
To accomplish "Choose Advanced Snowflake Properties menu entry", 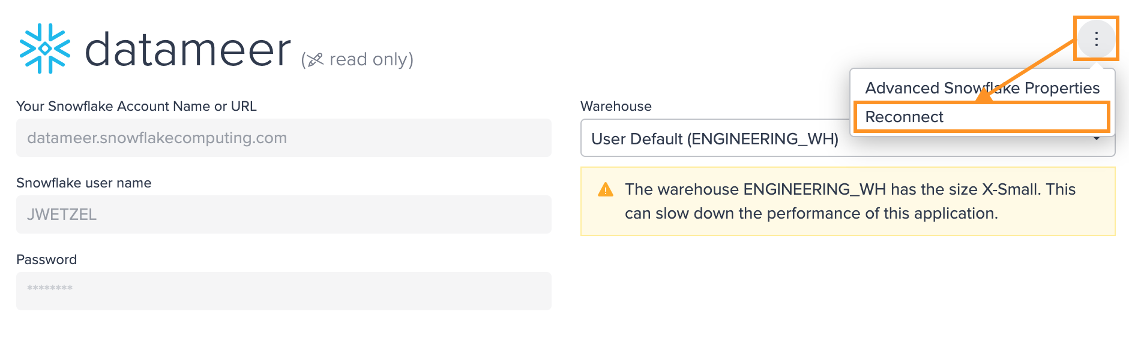I will (982, 88).
